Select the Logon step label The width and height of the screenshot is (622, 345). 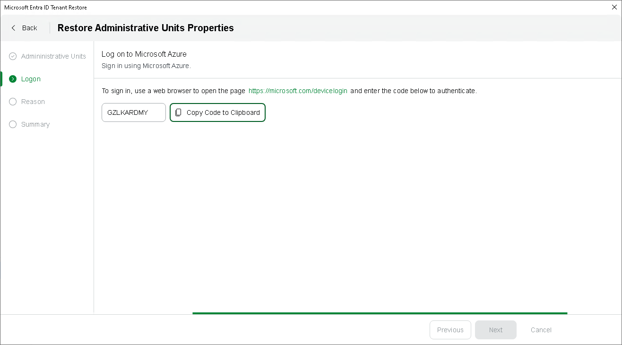[31, 79]
